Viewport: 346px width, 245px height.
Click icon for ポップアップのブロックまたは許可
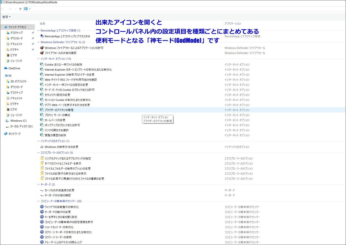pyautogui.click(x=42, y=125)
